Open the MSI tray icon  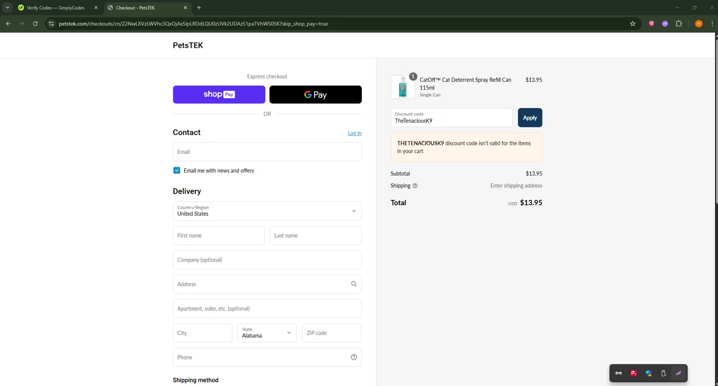618,373
